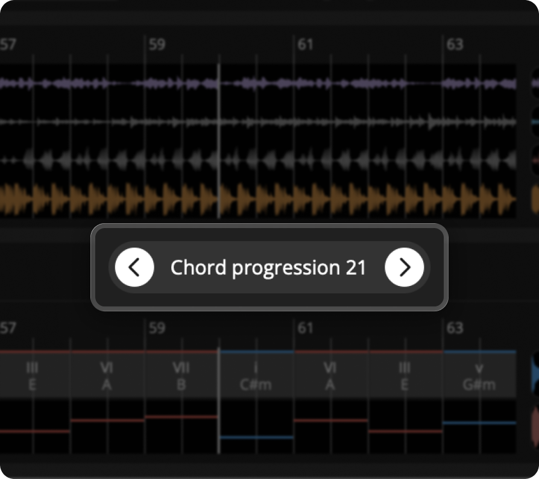Select the C#m chord block
This screenshot has width=539, height=479.
(x=256, y=376)
